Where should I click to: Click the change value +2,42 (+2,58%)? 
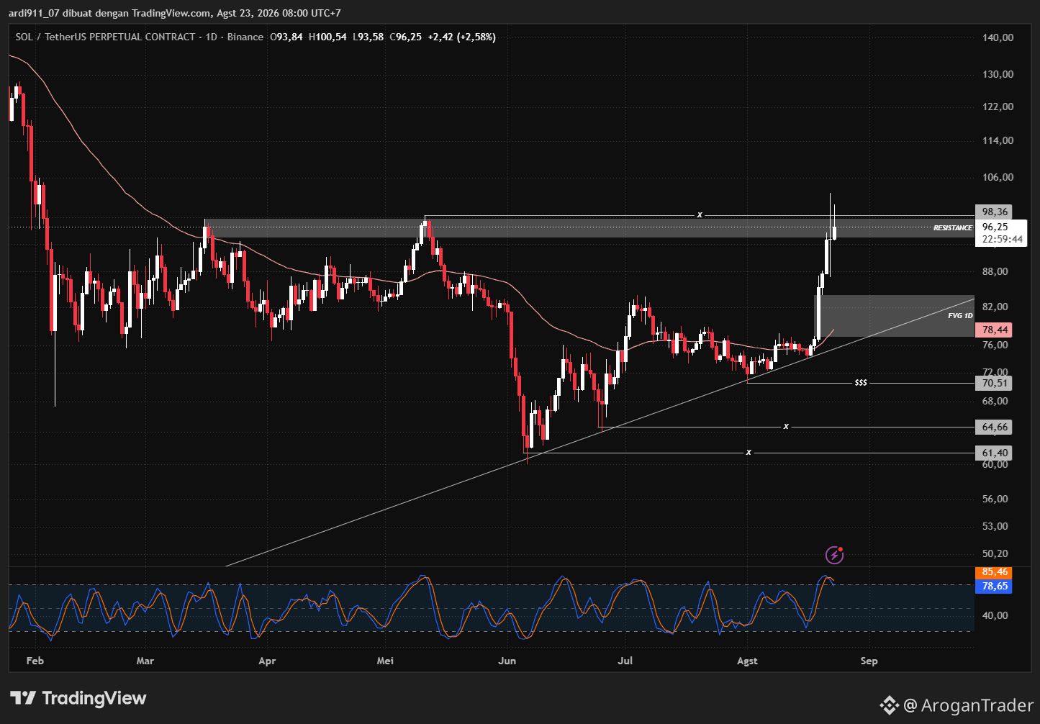(461, 37)
